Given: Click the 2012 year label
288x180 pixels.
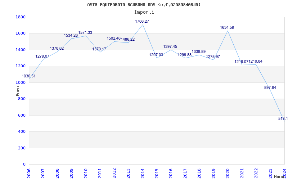Looking at the screenshot, I should [x=114, y=173].
